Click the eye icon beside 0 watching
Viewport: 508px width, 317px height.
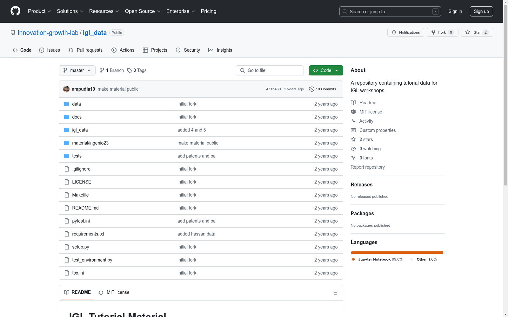(353, 149)
